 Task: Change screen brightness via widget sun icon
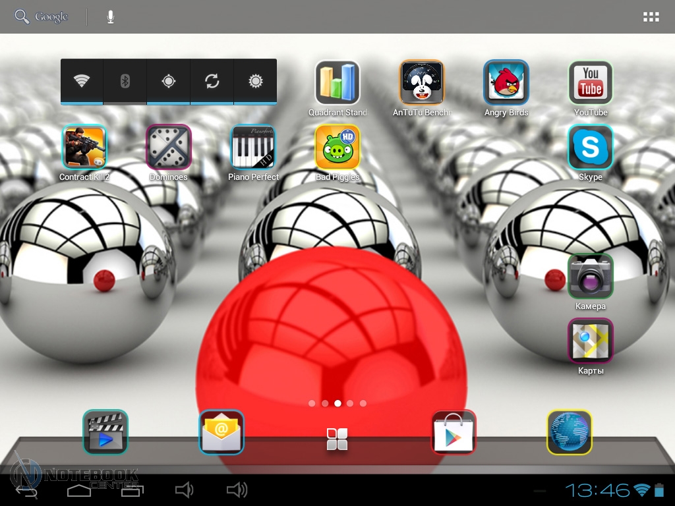pyautogui.click(x=255, y=82)
